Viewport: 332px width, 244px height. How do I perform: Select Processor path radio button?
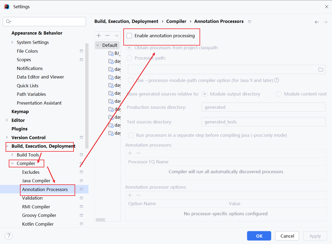[x=129, y=58]
